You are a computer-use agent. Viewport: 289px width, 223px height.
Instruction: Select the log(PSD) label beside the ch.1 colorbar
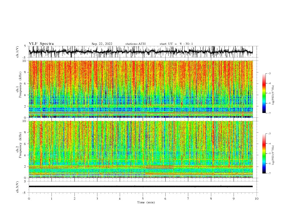(273, 95)
